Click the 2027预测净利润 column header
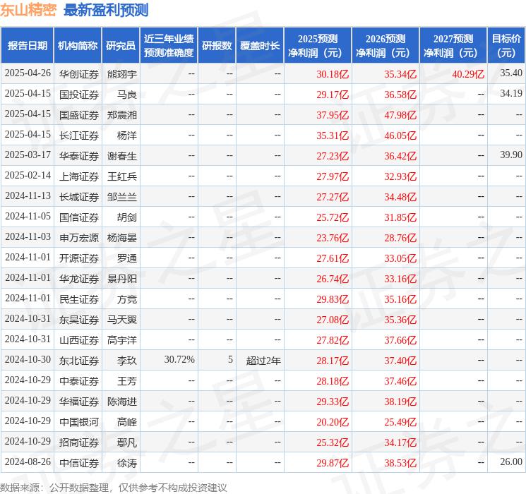The image size is (526, 494). (453, 46)
